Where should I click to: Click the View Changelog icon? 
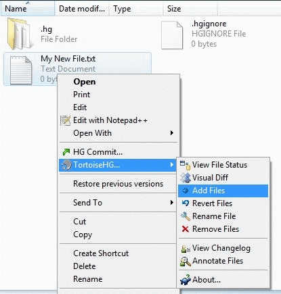(186, 249)
